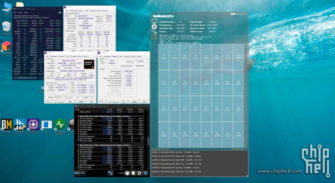This screenshot has height=183, width=335.
Task: Click the Current column header in HWiNFO
Action: point(109,109)
